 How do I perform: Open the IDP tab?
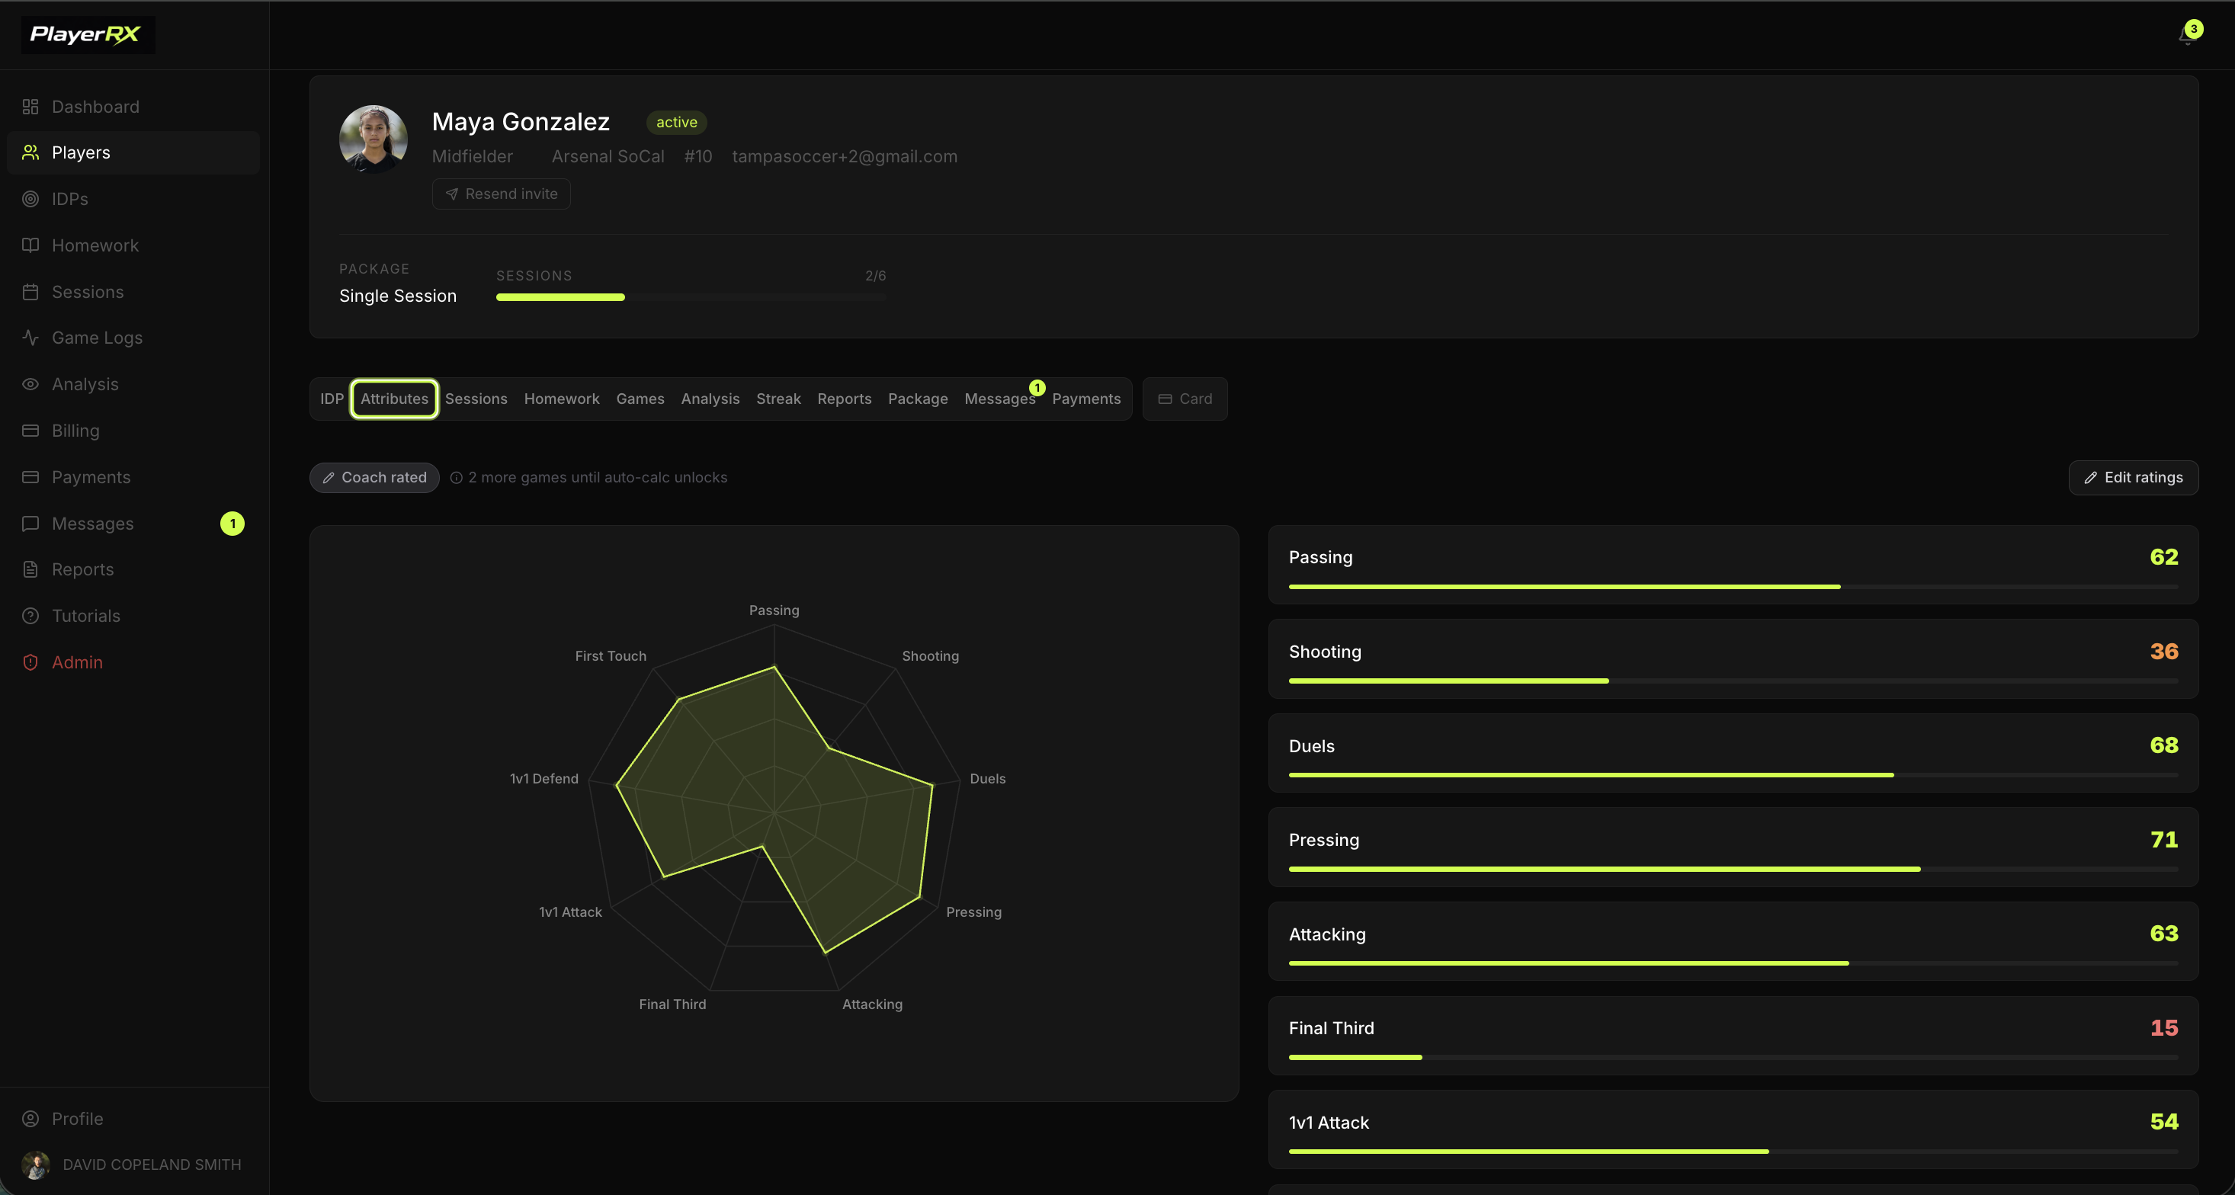coord(332,399)
